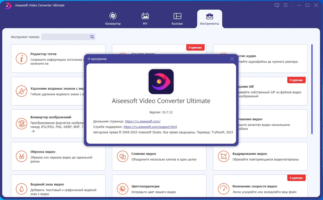Click the Слияние видео title
323x200 pixels.
pyautogui.click(x=144, y=154)
